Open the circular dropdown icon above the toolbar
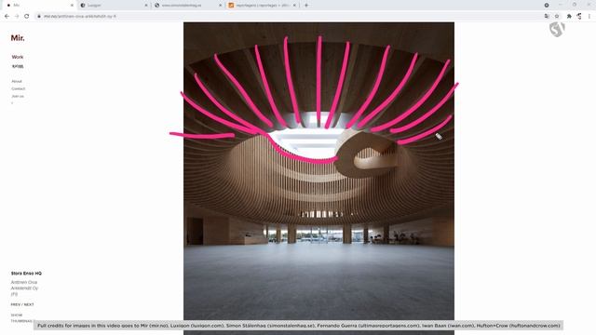 [x=547, y=6]
